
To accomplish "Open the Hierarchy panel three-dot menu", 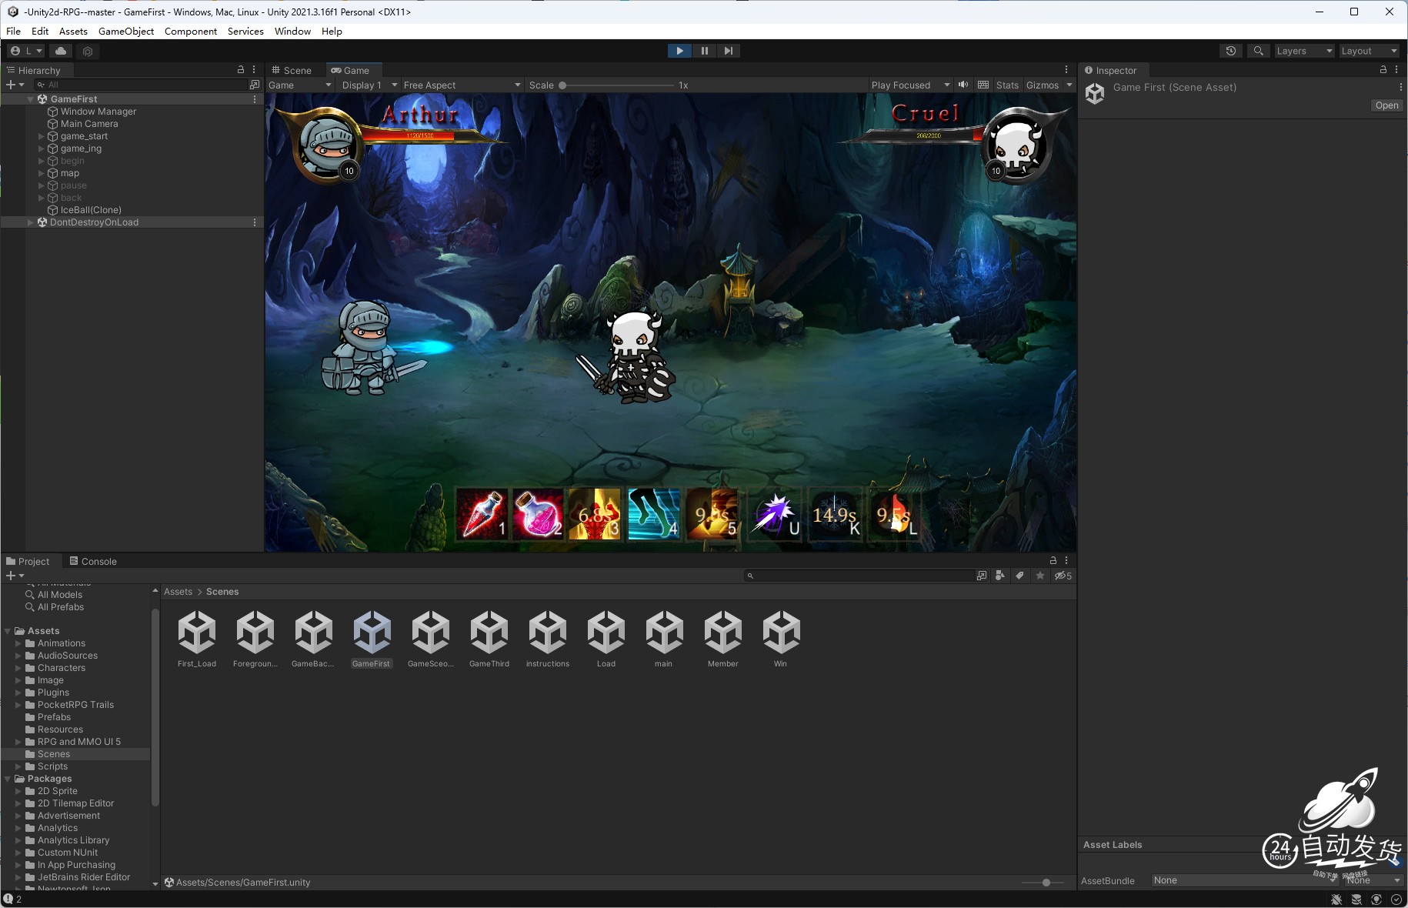I will (254, 69).
